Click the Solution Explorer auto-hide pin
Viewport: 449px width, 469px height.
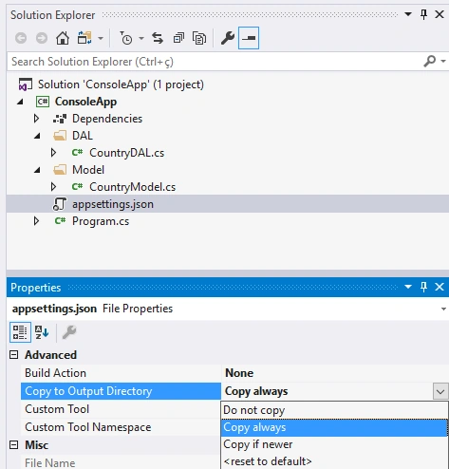pos(423,14)
